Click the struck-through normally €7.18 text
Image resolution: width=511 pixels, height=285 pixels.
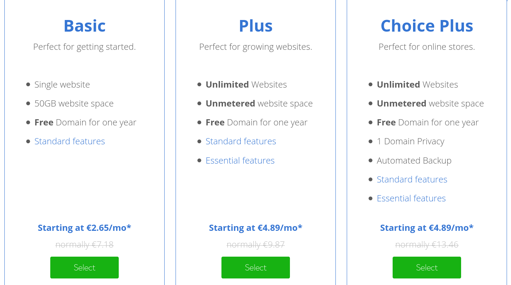[84, 245]
